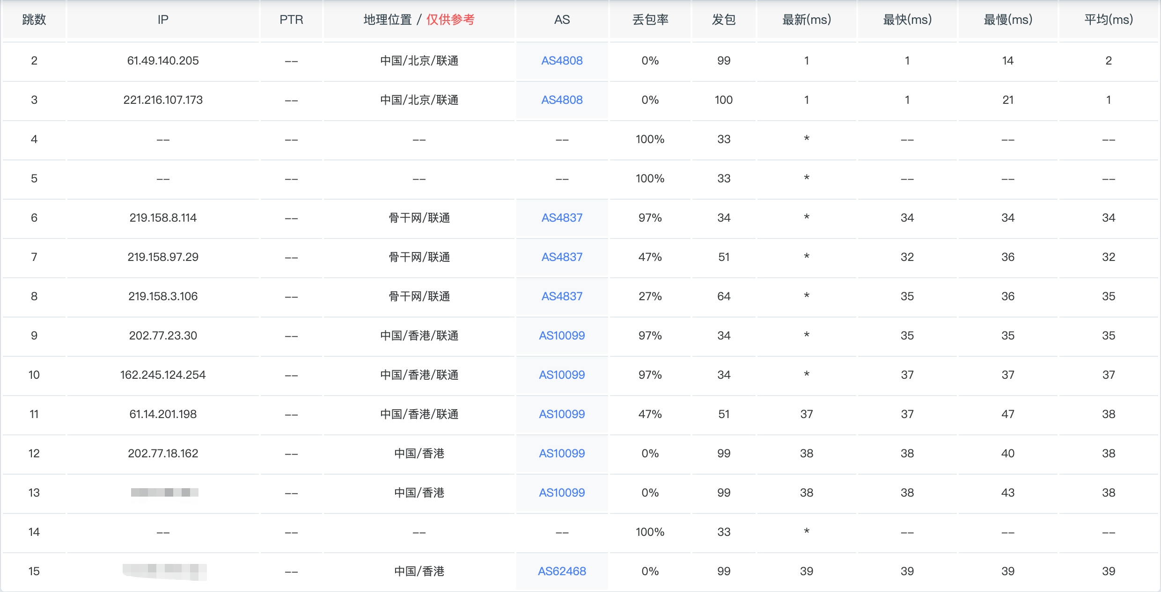This screenshot has height=592, width=1161.
Task: Open AS10099 link for 202.77.23.30
Action: 562,336
